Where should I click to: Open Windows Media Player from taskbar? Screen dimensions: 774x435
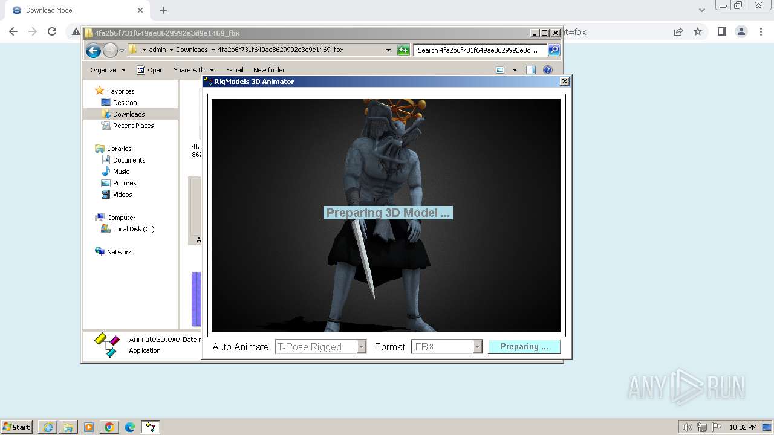tap(89, 427)
